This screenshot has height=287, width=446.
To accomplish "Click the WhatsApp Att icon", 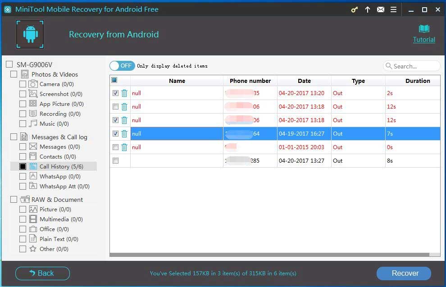I will [x=33, y=186].
